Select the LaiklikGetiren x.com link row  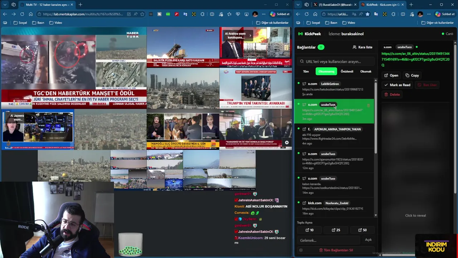tap(334, 89)
